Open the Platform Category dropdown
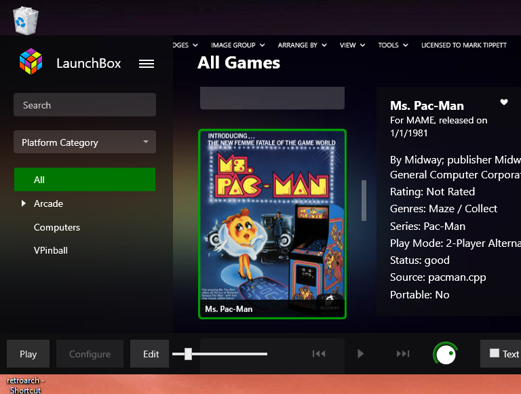The height and width of the screenshot is (394, 521). coord(85,142)
